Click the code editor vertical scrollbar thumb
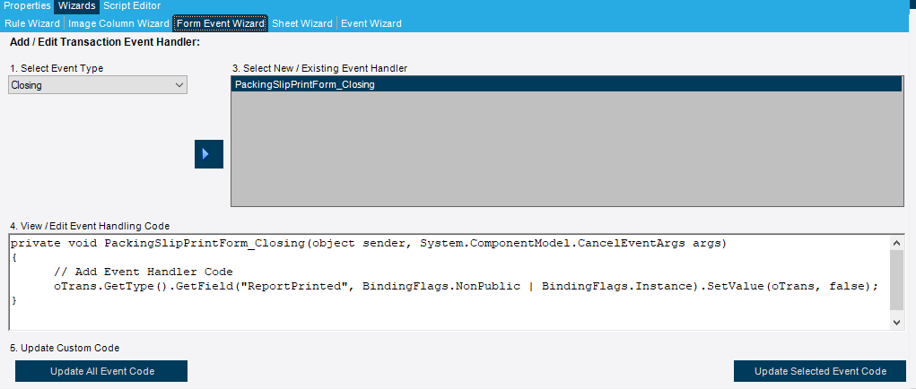This screenshot has height=389, width=916. 896,280
